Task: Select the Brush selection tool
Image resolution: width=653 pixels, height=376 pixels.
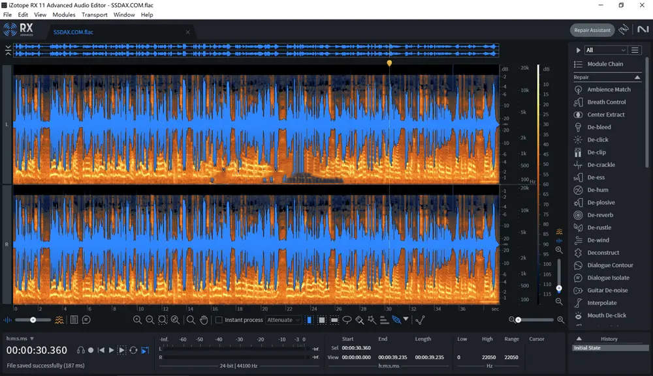Action: click(359, 320)
